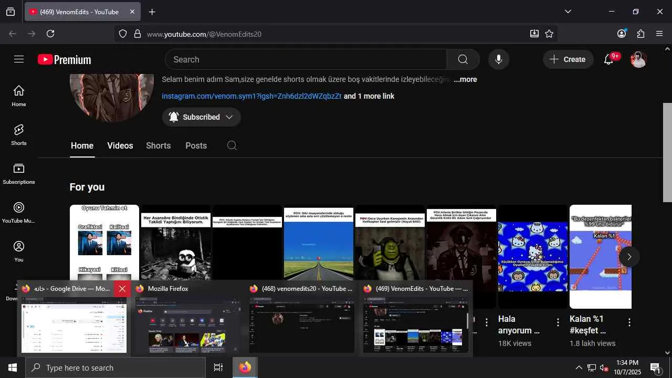View site security info via padlock icon
The image size is (672, 378).
point(138,34)
